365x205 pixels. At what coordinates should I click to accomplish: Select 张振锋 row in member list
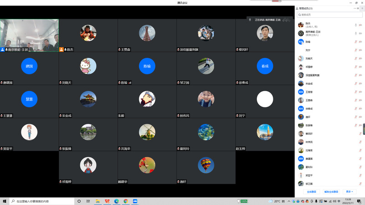coord(329,125)
